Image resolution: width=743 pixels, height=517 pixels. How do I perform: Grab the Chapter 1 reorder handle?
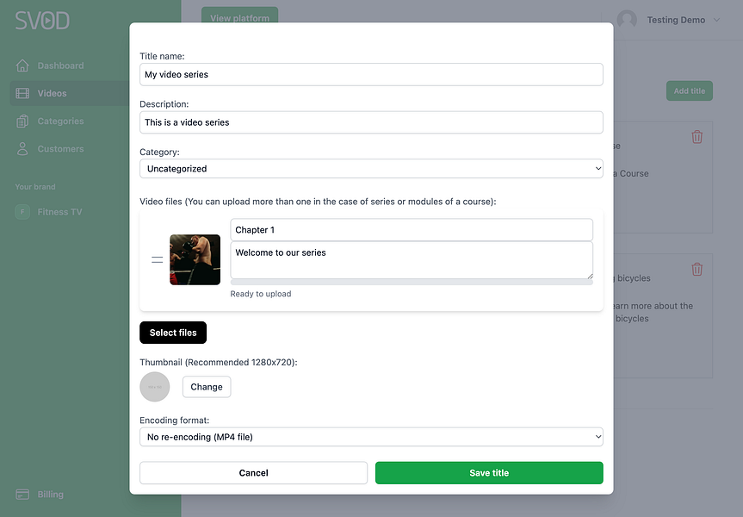(x=158, y=260)
